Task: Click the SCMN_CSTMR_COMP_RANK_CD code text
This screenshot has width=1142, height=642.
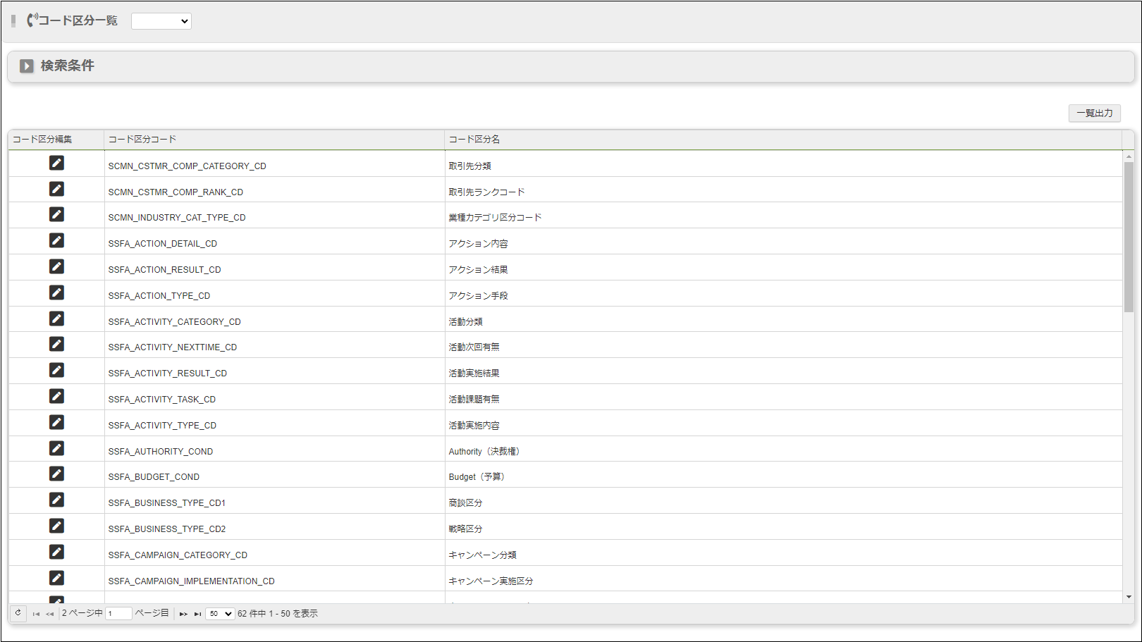Action: (x=176, y=192)
